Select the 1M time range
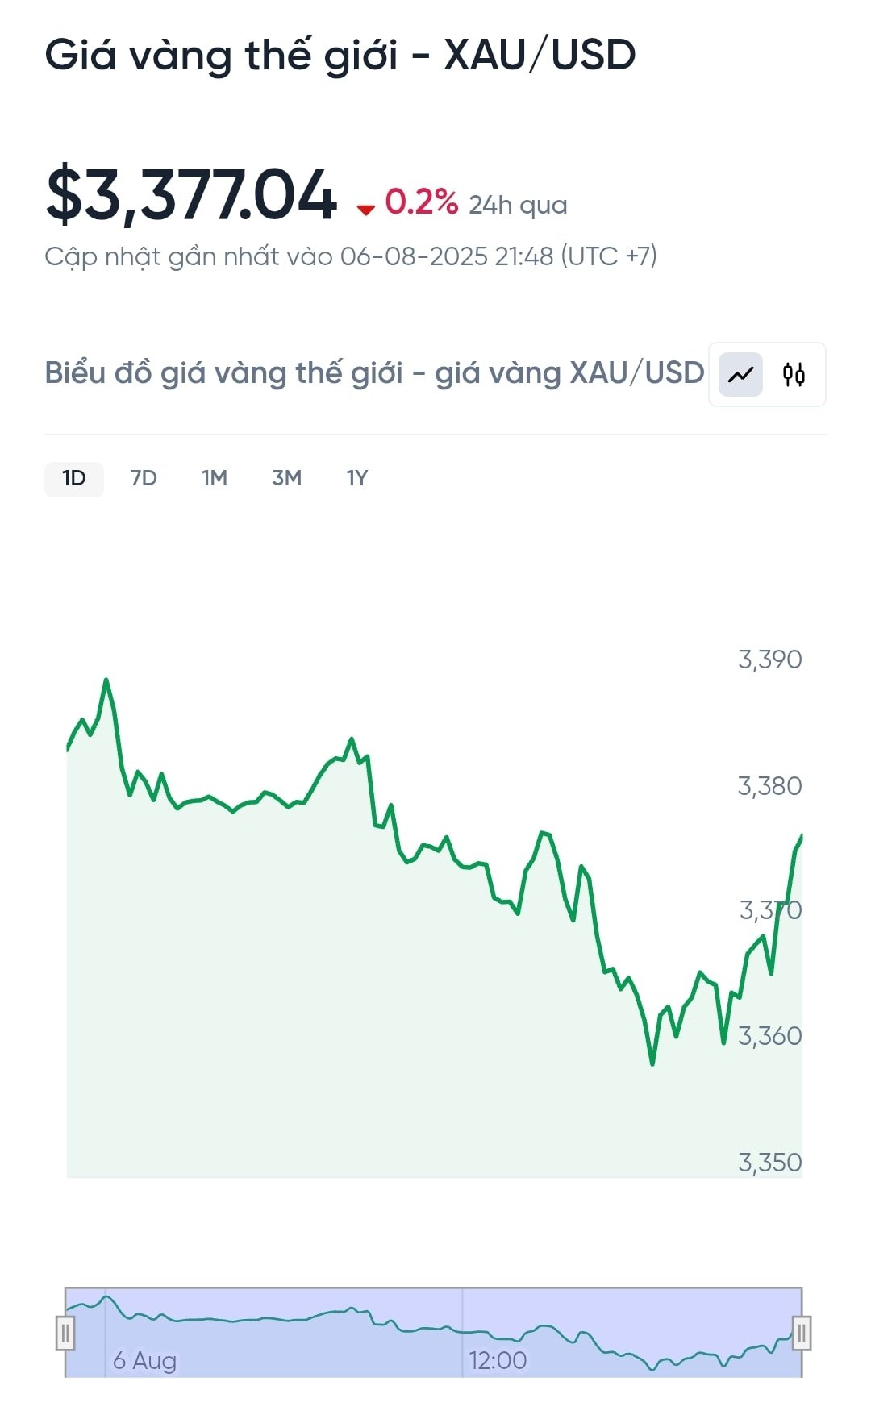Screen dimensions: 871x1419 [215, 479]
